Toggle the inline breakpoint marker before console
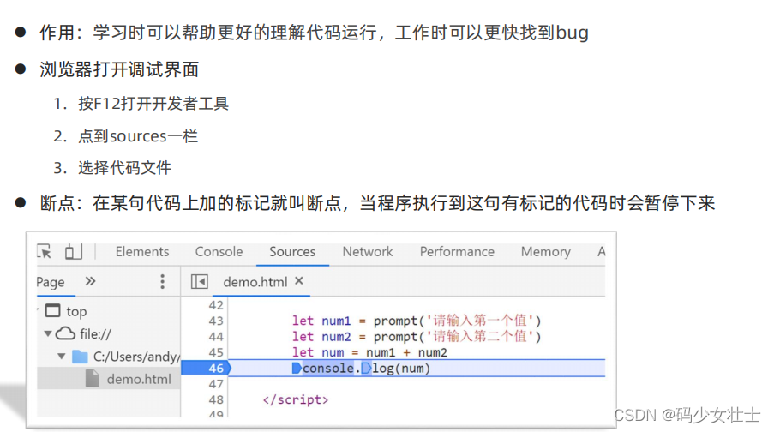The image size is (774, 432). pos(297,368)
